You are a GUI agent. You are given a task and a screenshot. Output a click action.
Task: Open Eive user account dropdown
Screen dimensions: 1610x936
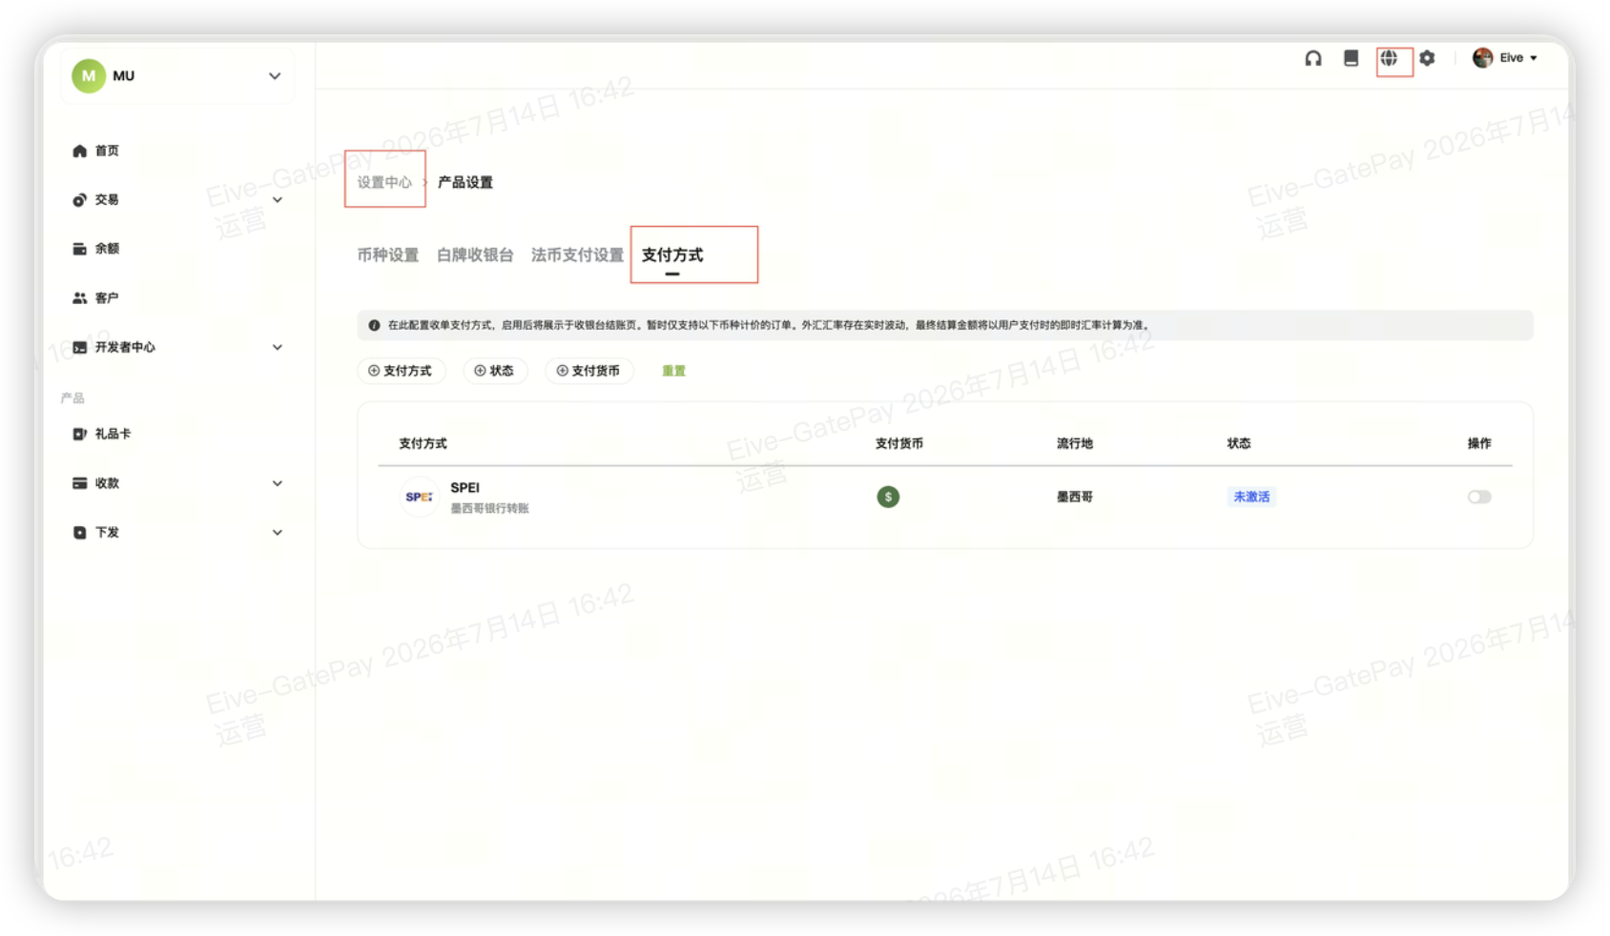[1505, 58]
